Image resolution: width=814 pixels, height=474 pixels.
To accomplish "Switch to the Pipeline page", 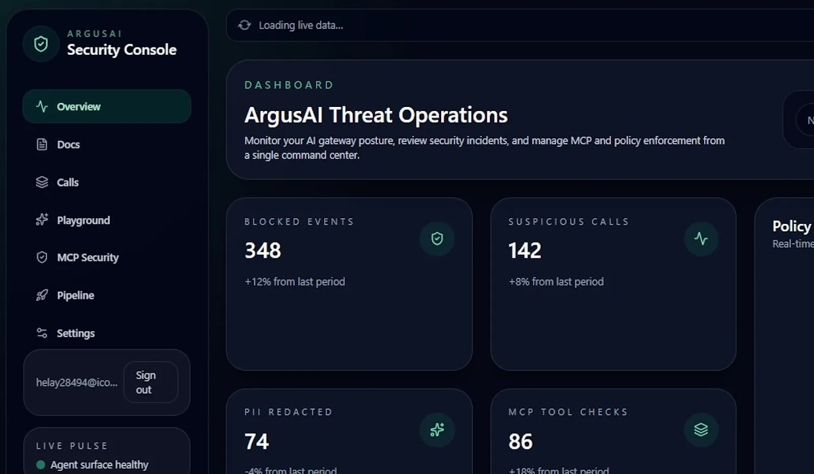I will pos(107,295).
